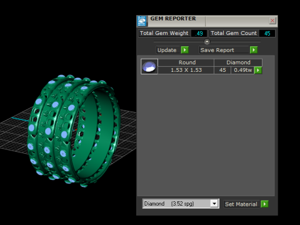Collapse panel with round arrow handle
The image size is (300, 225).
(207, 42)
